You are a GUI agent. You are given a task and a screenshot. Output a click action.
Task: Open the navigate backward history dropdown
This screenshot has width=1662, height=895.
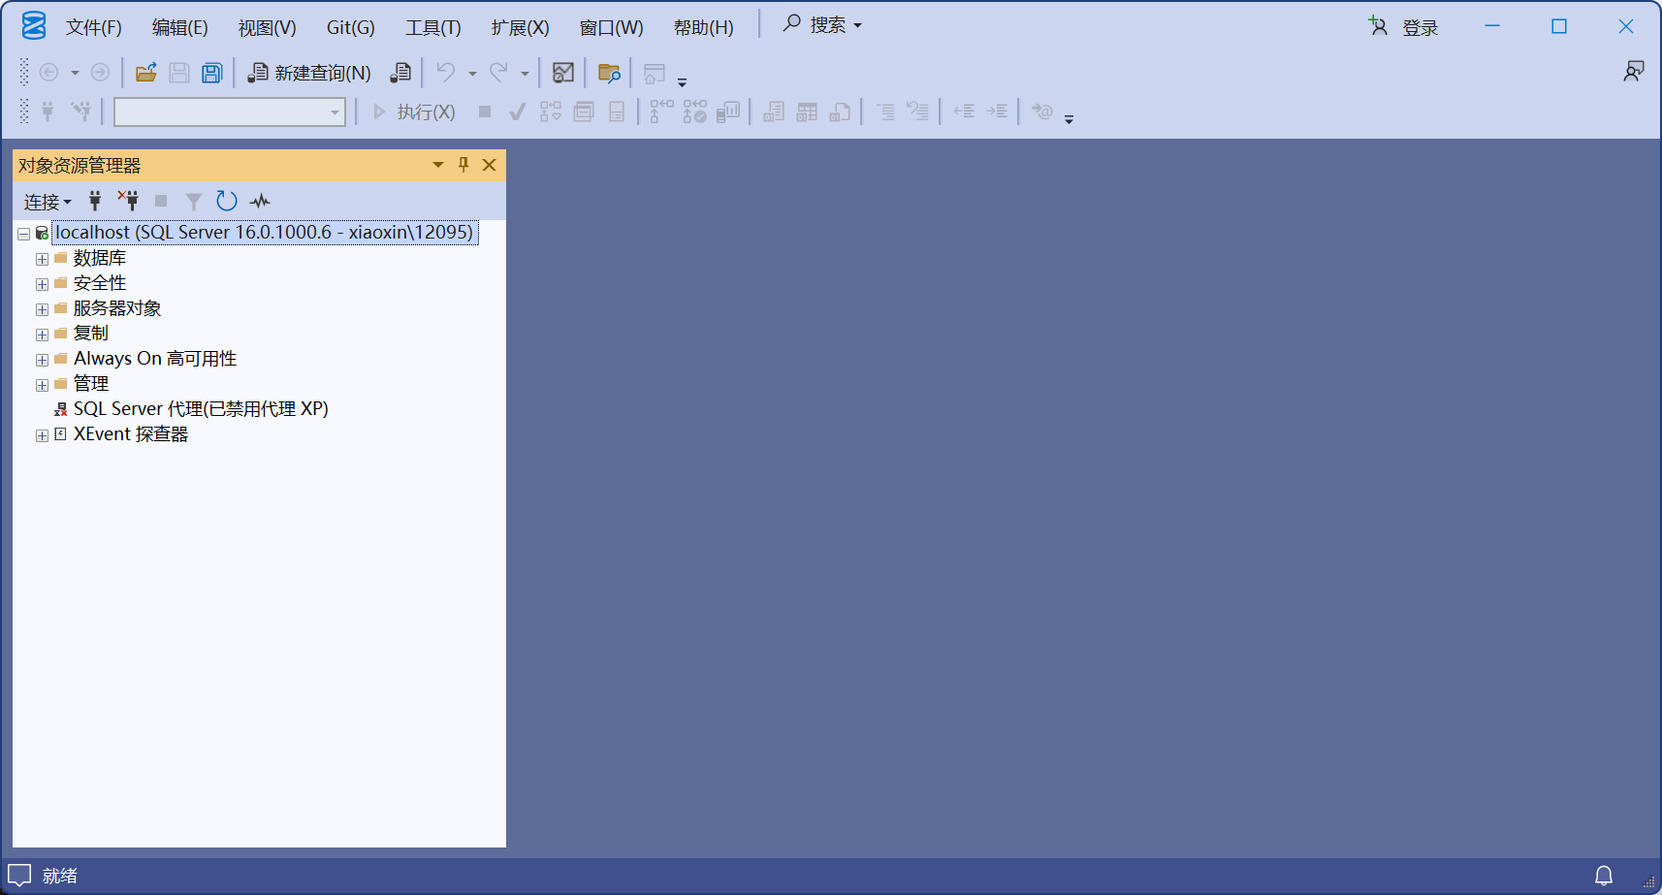pyautogui.click(x=75, y=74)
